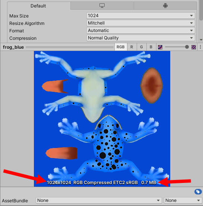Screen dimensions: 203x206
Task: Click the high mip level checker icon
Action: (x=194, y=47)
